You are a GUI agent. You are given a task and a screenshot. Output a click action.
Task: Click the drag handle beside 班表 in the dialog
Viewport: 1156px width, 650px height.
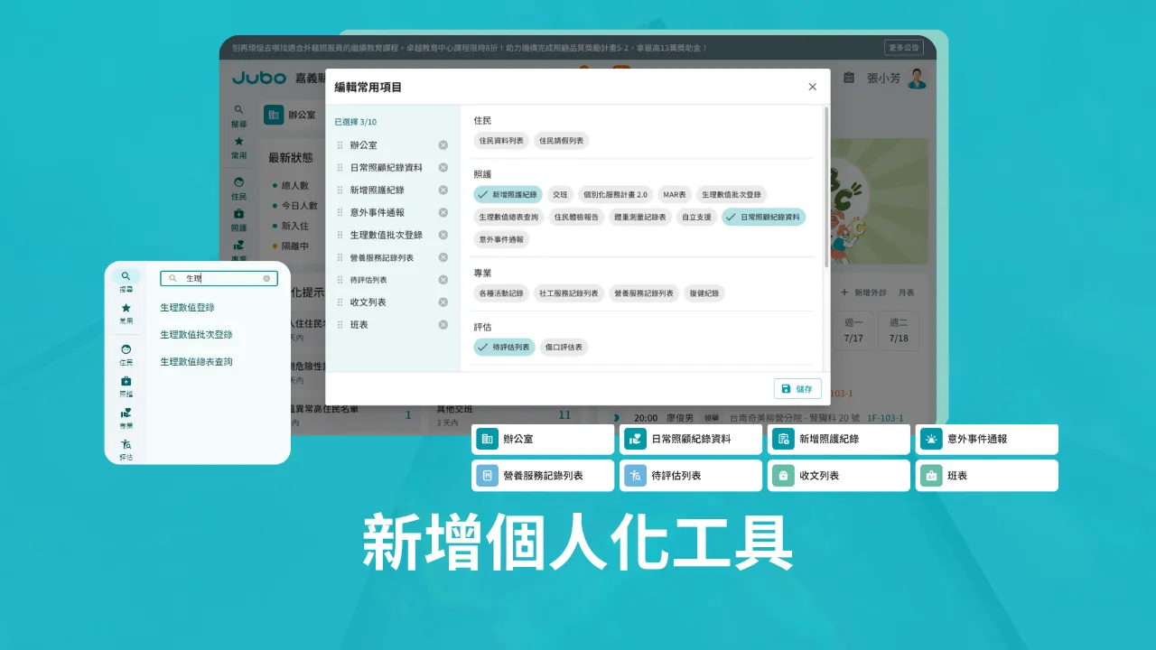coord(340,325)
